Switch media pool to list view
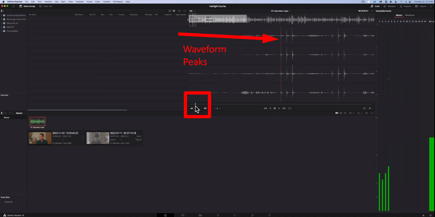The image size is (435, 217). (345, 113)
